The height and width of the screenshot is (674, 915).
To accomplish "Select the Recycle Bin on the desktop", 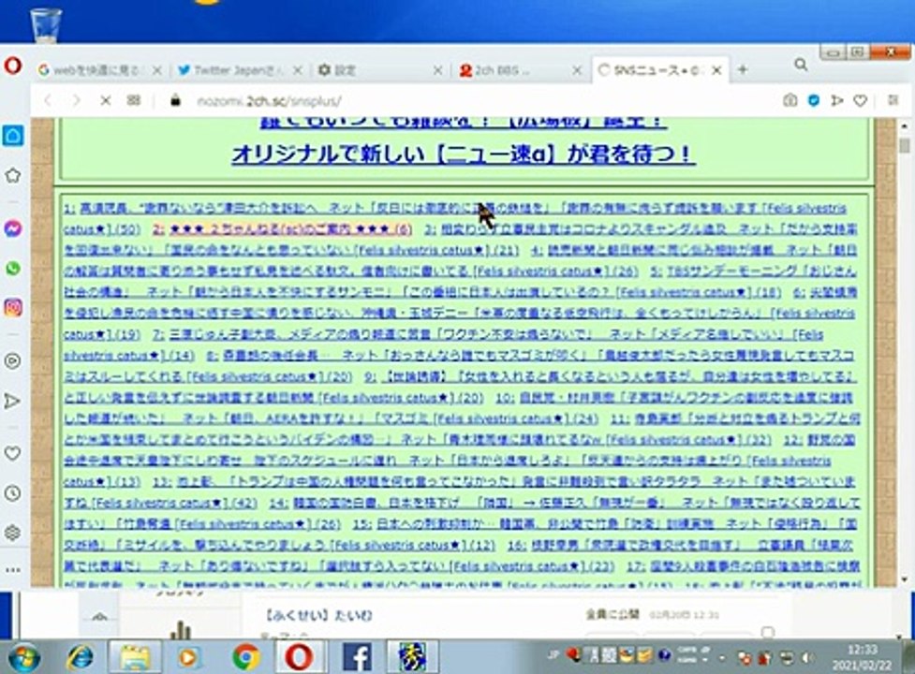I will pos(46,24).
